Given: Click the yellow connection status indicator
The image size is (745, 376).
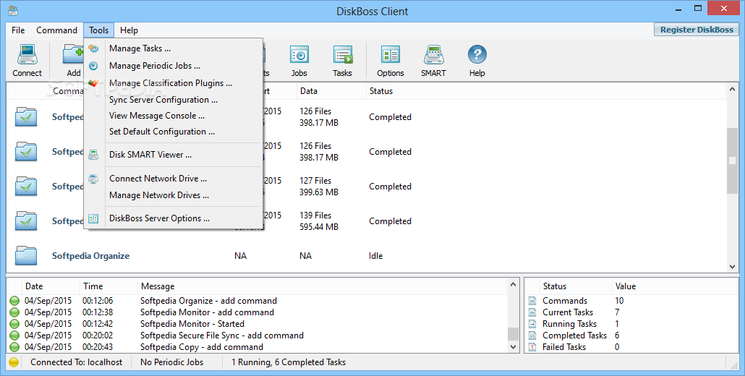Looking at the screenshot, I should point(14,362).
